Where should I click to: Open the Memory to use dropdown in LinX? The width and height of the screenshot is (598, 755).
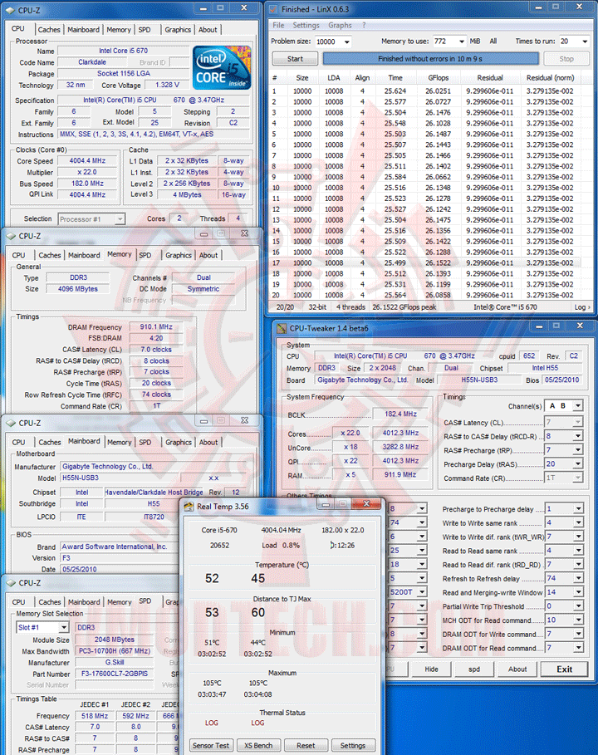pos(462,42)
